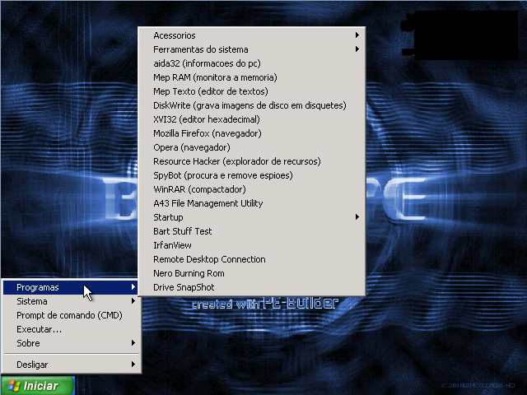Launch DiskWrite disk image writer

tap(251, 105)
